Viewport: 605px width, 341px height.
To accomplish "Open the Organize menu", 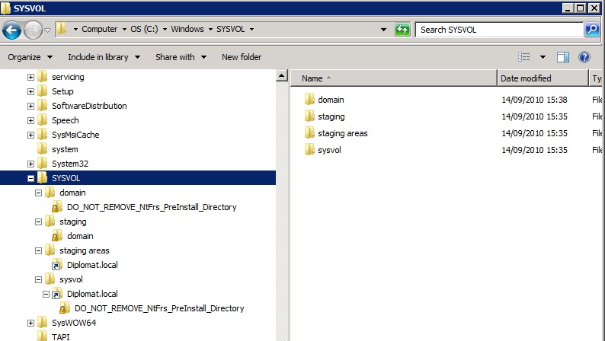I will point(30,57).
